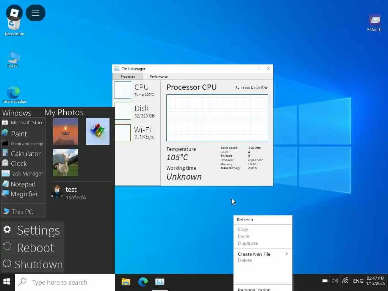Click the Shutdown button
The width and height of the screenshot is (388, 291).
tap(33, 264)
